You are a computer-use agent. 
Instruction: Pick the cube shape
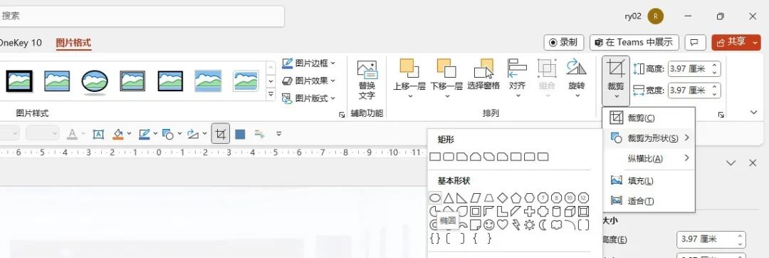coord(570,212)
